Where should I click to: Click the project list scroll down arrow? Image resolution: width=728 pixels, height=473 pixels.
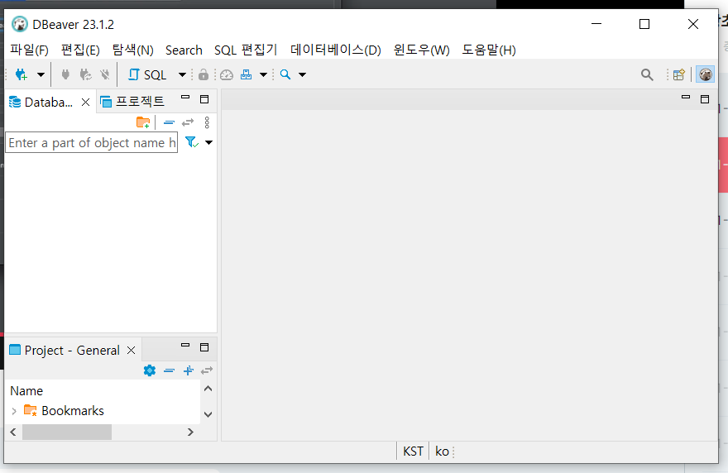pos(208,414)
